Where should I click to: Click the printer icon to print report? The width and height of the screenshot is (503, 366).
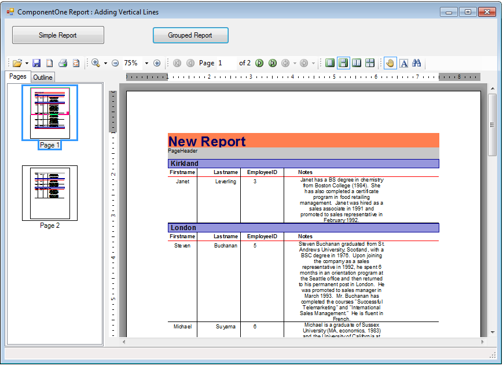[x=63, y=63]
